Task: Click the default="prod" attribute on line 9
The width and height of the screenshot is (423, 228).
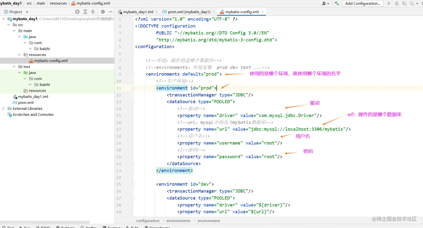Action: pos(201,74)
